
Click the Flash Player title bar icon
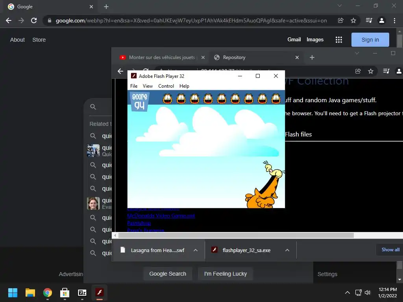pos(134,76)
